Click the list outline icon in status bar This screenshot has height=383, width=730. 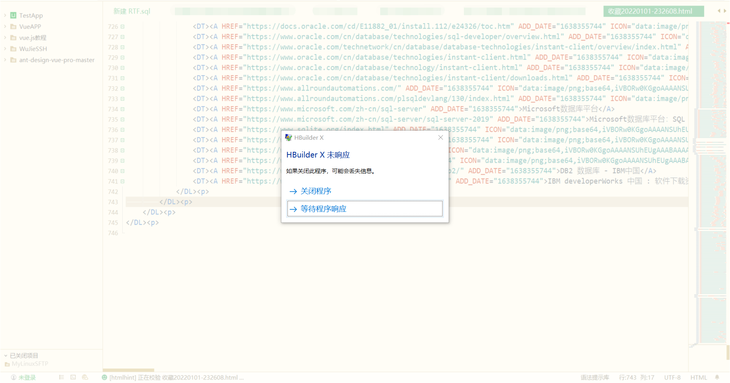(x=61, y=377)
